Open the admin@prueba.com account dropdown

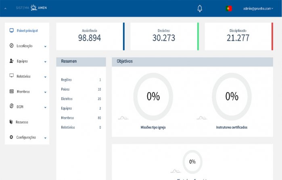coord(258,8)
